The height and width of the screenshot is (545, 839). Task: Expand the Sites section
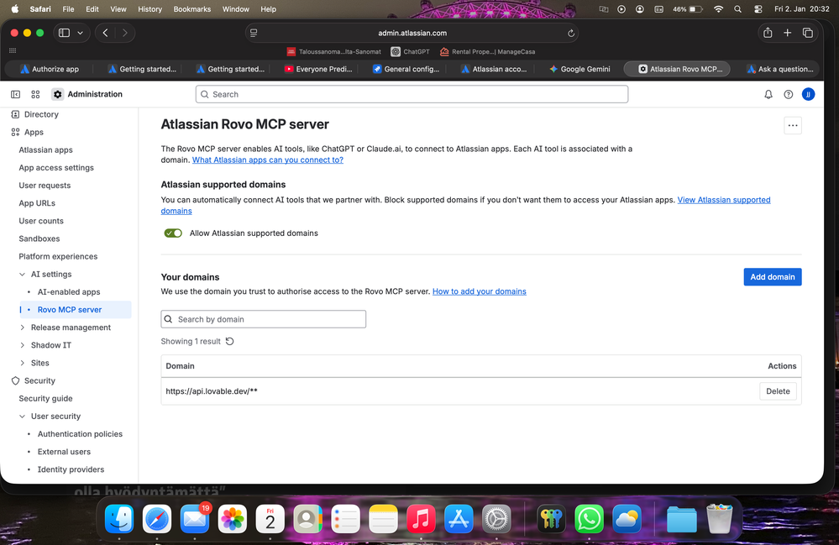tap(22, 363)
